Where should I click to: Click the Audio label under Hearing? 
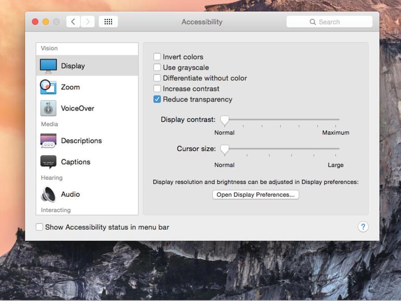click(70, 194)
